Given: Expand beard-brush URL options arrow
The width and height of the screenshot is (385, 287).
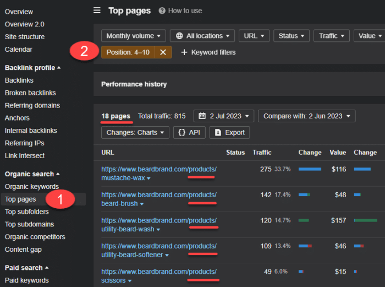Looking at the screenshot, I should [142, 204].
